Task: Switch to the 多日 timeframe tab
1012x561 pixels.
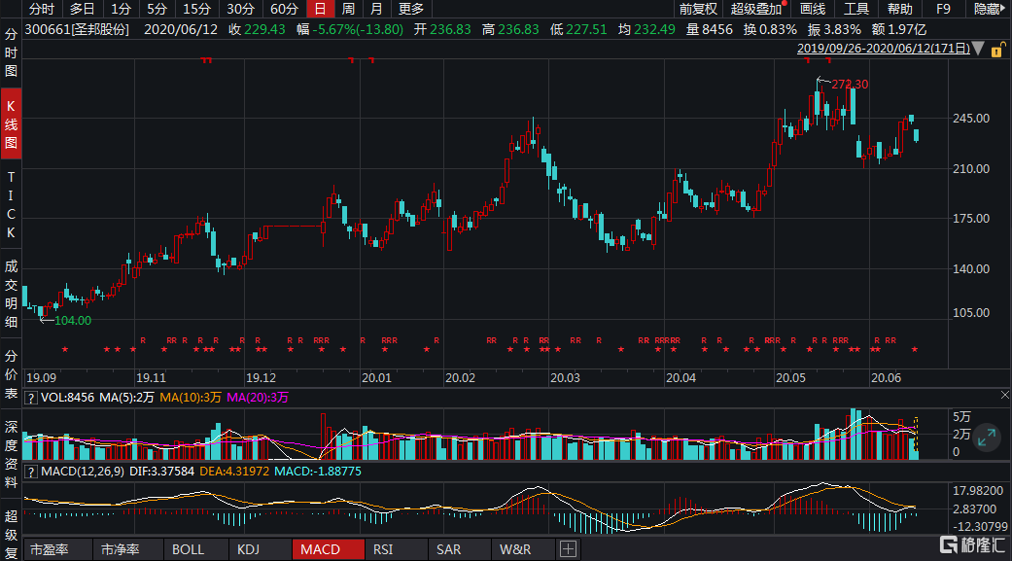Action: [82, 9]
